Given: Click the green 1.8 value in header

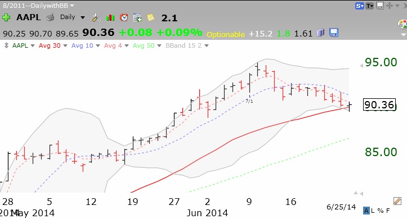Looking at the screenshot, I should click(x=283, y=34).
